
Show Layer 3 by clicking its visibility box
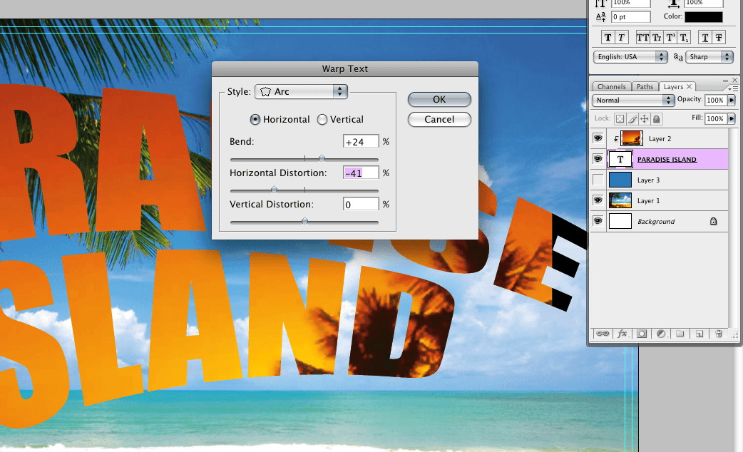coord(598,180)
